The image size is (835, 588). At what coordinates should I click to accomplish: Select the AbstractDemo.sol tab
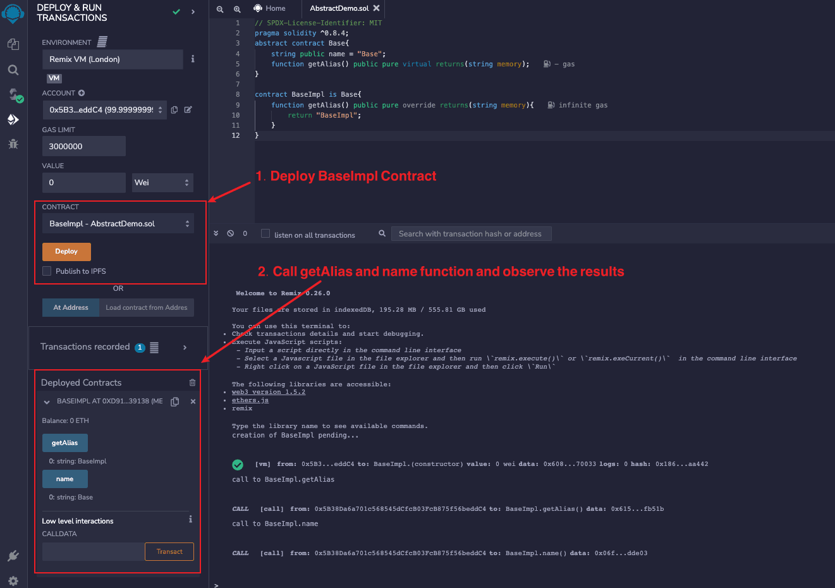339,8
